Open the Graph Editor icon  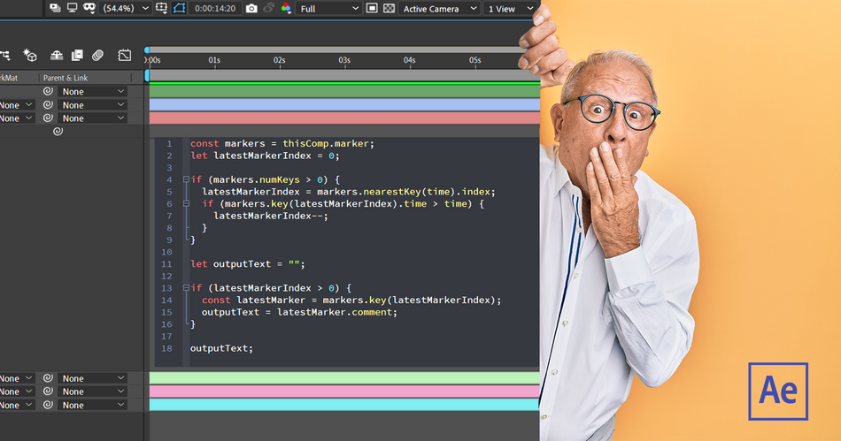tap(125, 55)
